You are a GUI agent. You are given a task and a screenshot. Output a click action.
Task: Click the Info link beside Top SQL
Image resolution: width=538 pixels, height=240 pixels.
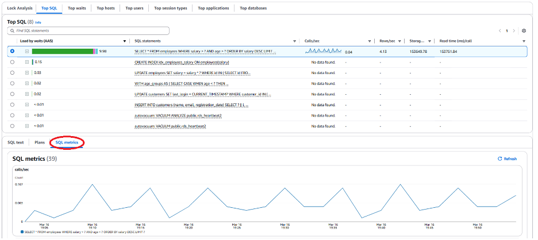click(38, 22)
